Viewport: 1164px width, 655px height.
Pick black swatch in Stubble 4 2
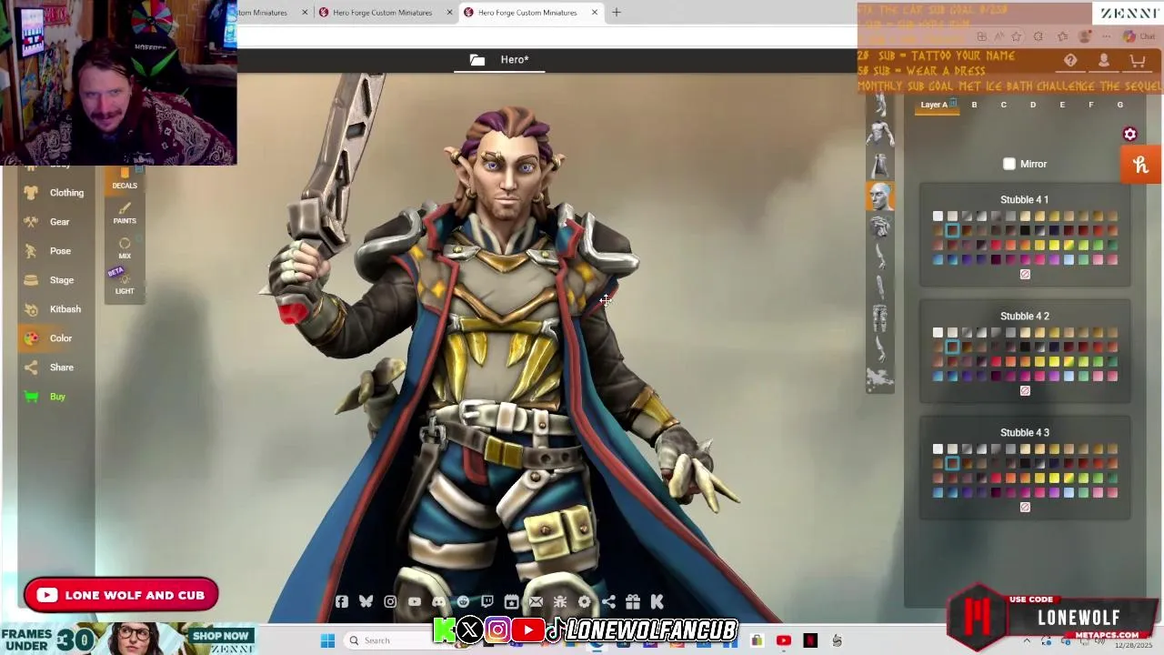coord(1025,347)
